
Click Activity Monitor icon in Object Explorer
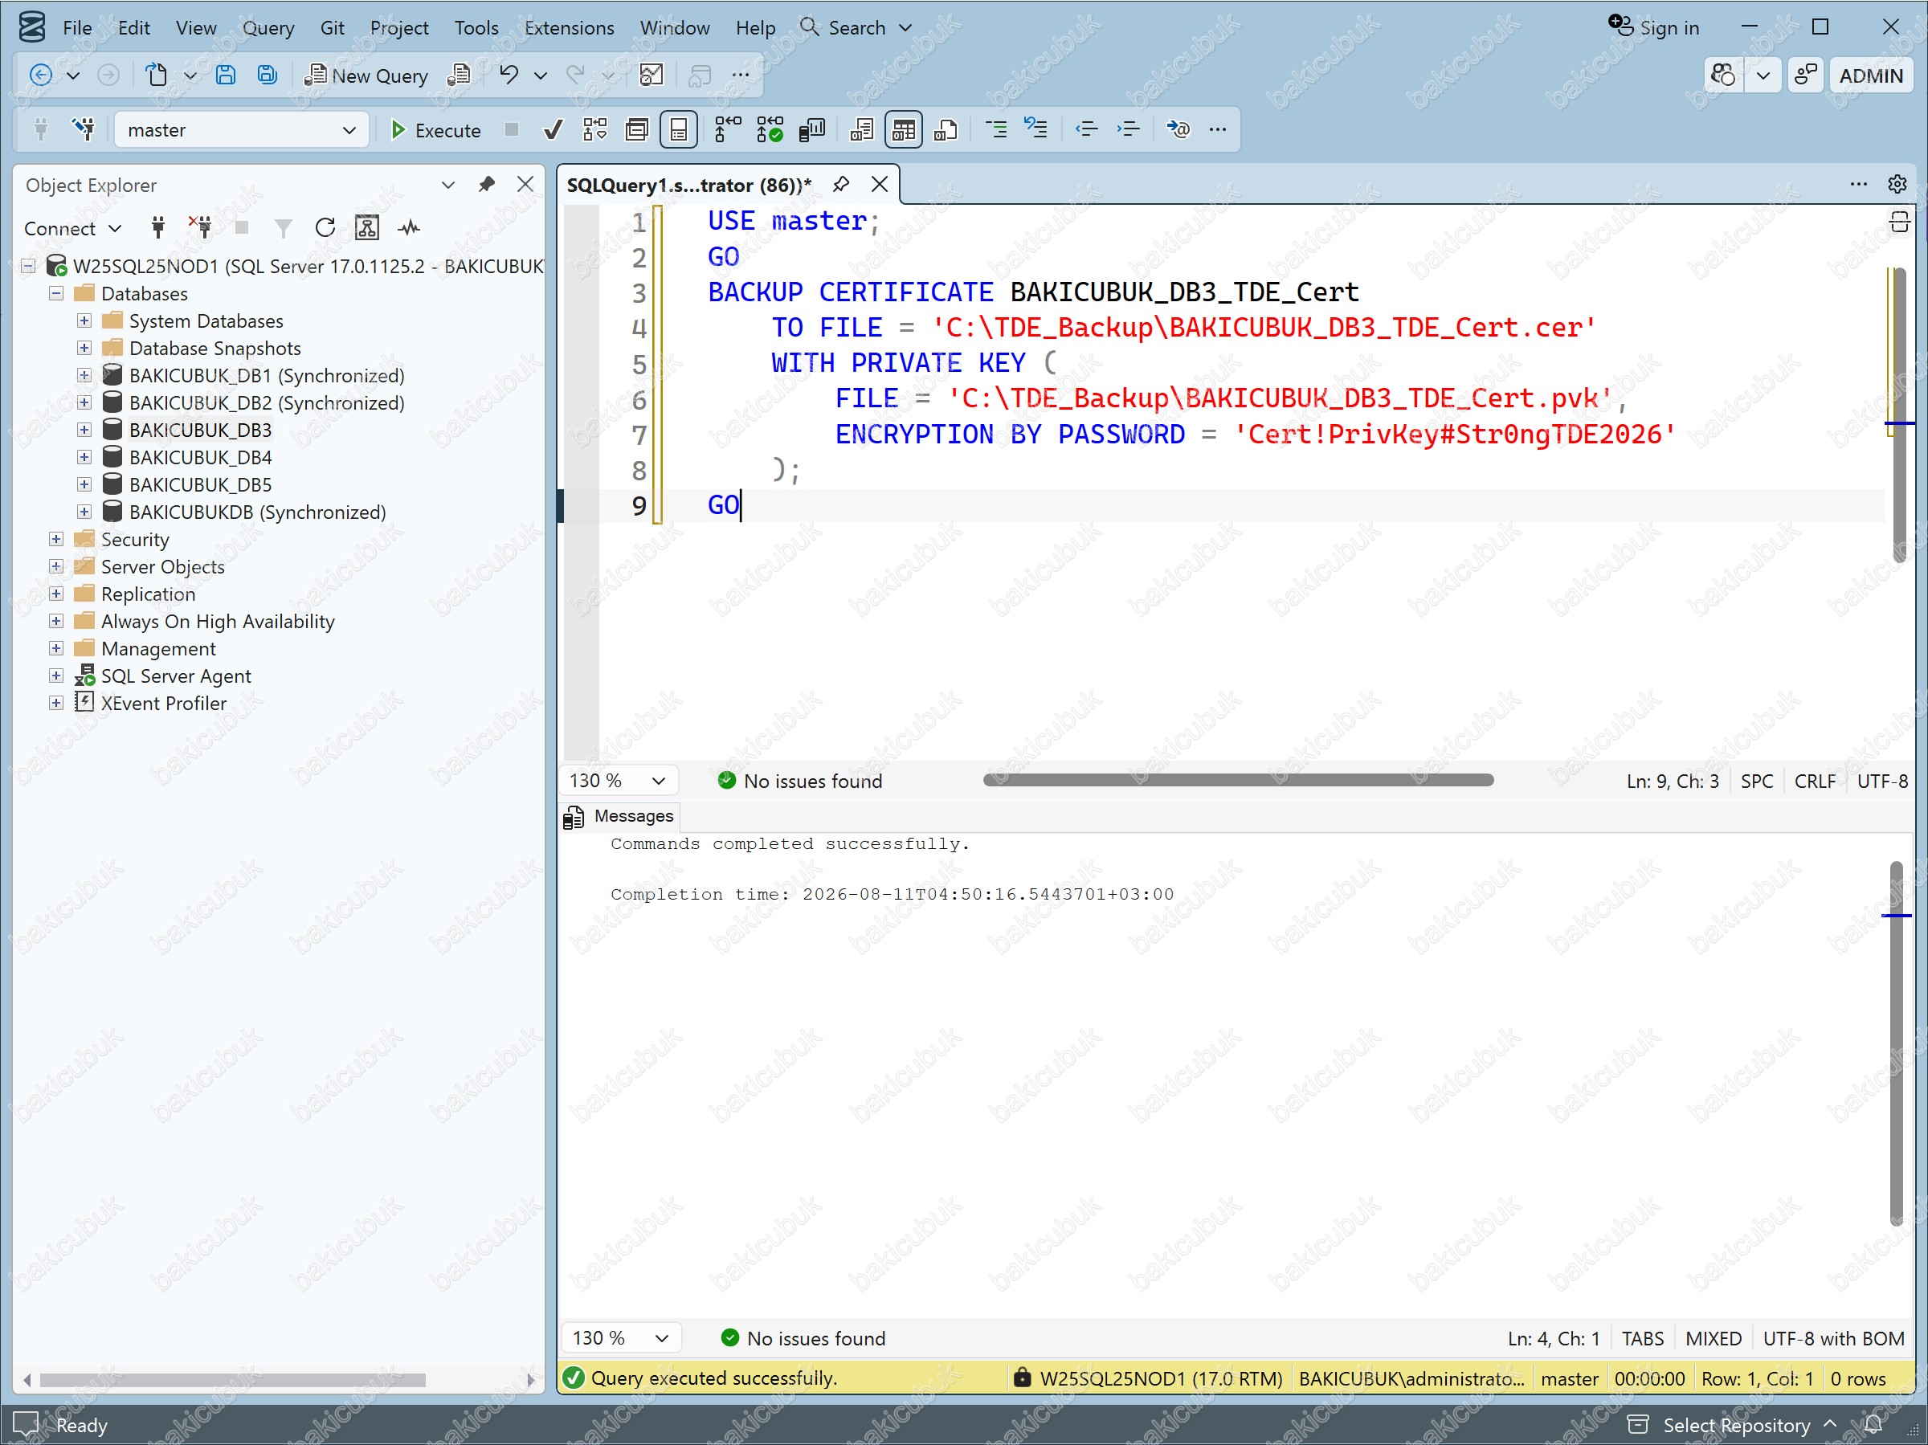(x=409, y=228)
